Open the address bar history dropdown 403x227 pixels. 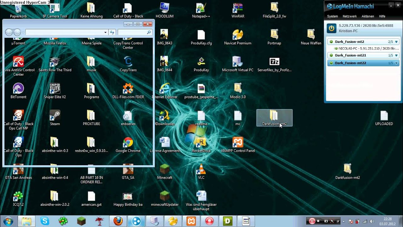(105, 32)
